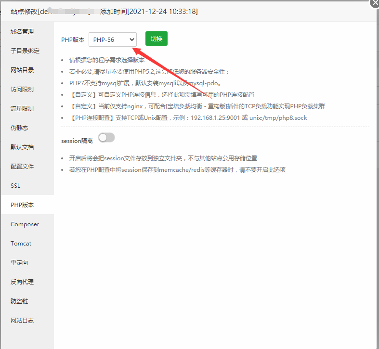Click the 添加时间 timestamp in title
The width and height of the screenshot is (379, 349).
[x=149, y=12]
